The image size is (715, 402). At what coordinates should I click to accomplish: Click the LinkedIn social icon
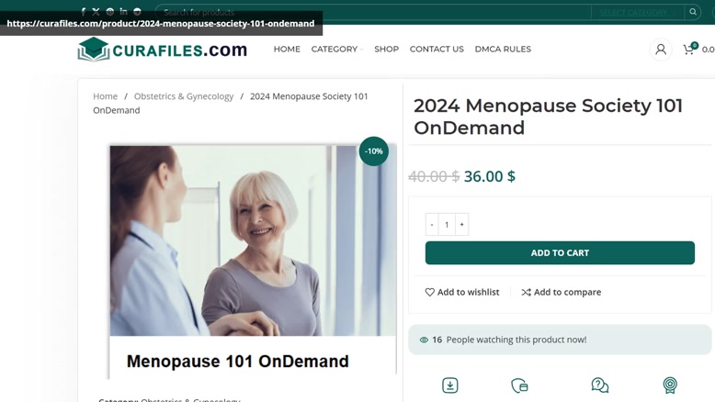(x=123, y=11)
